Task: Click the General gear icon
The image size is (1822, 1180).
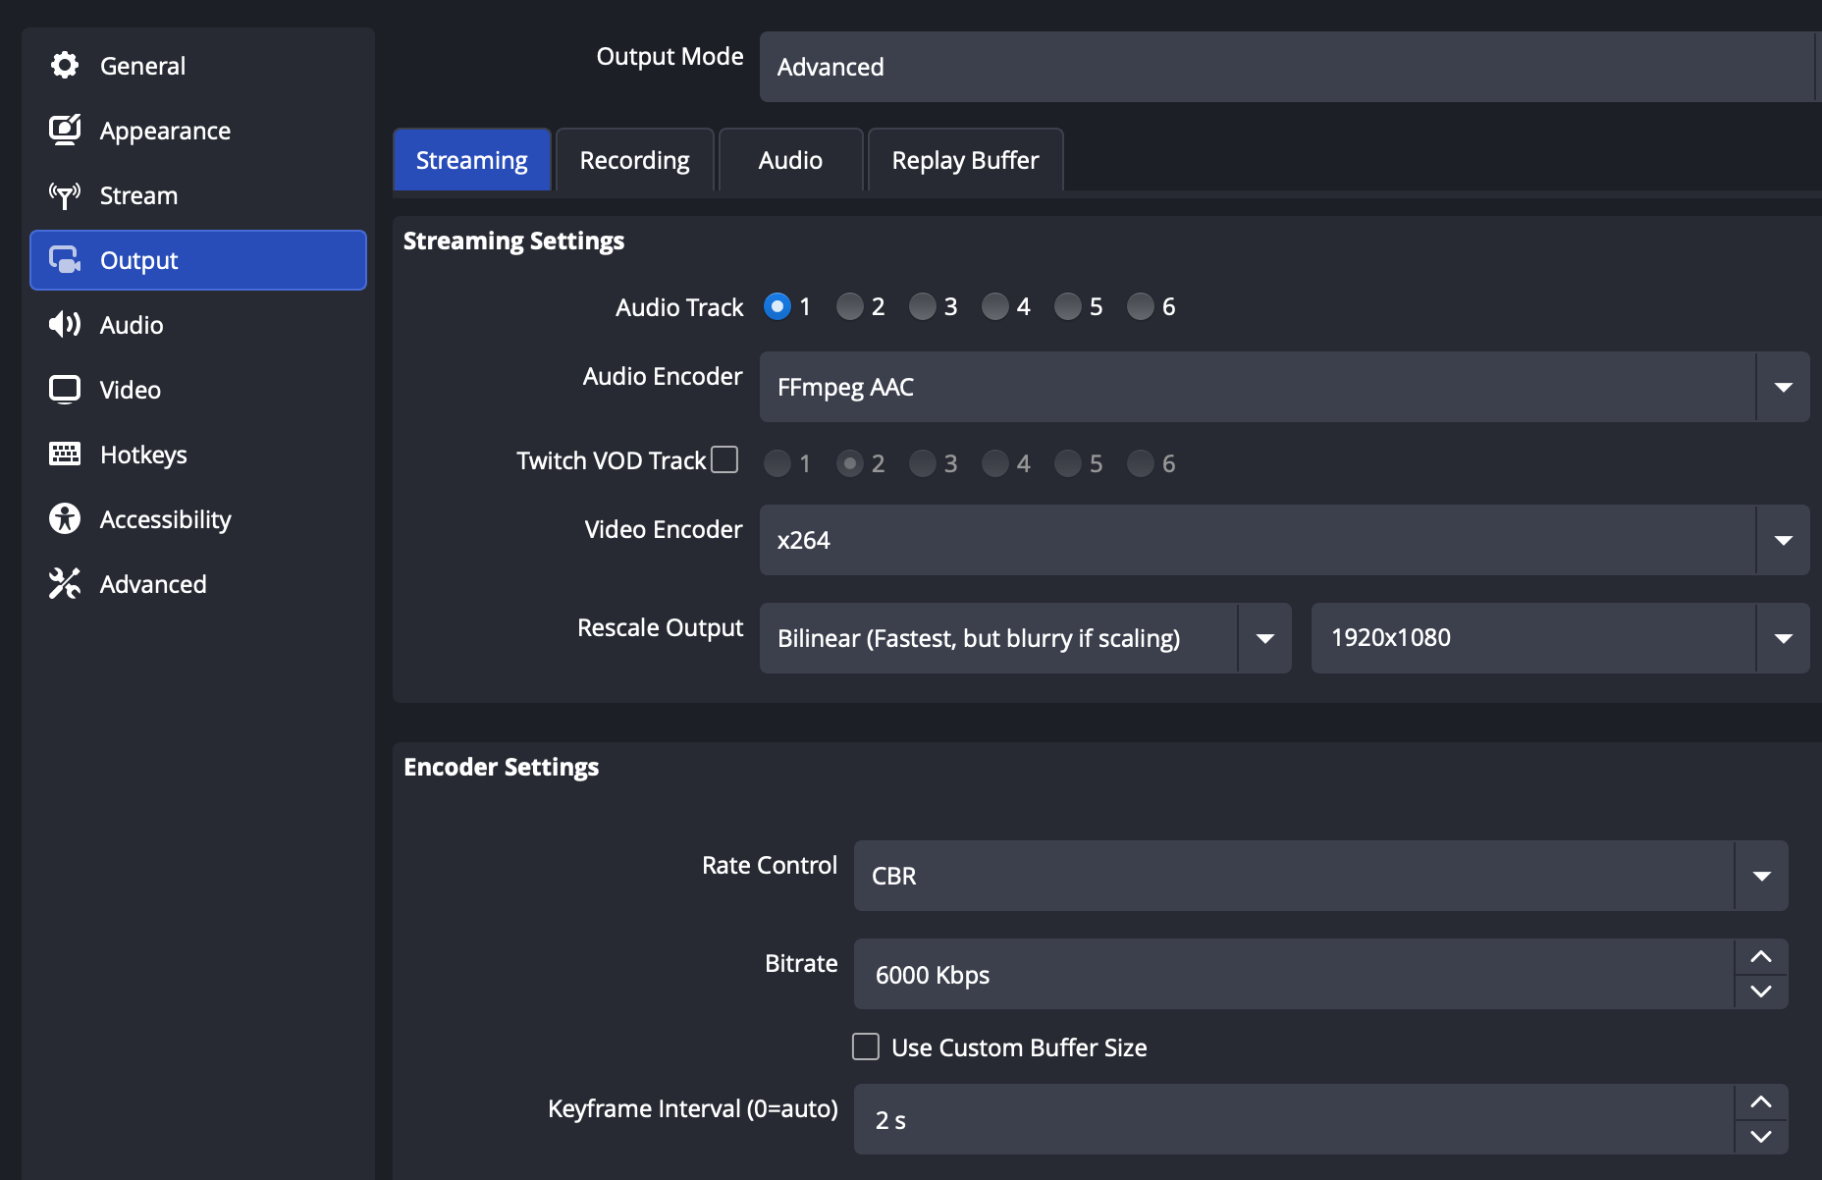Action: [65, 66]
